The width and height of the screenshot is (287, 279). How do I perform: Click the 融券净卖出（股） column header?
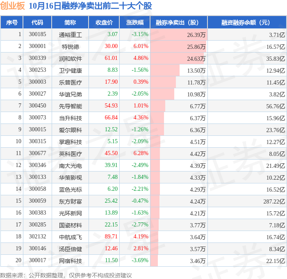point(179,23)
